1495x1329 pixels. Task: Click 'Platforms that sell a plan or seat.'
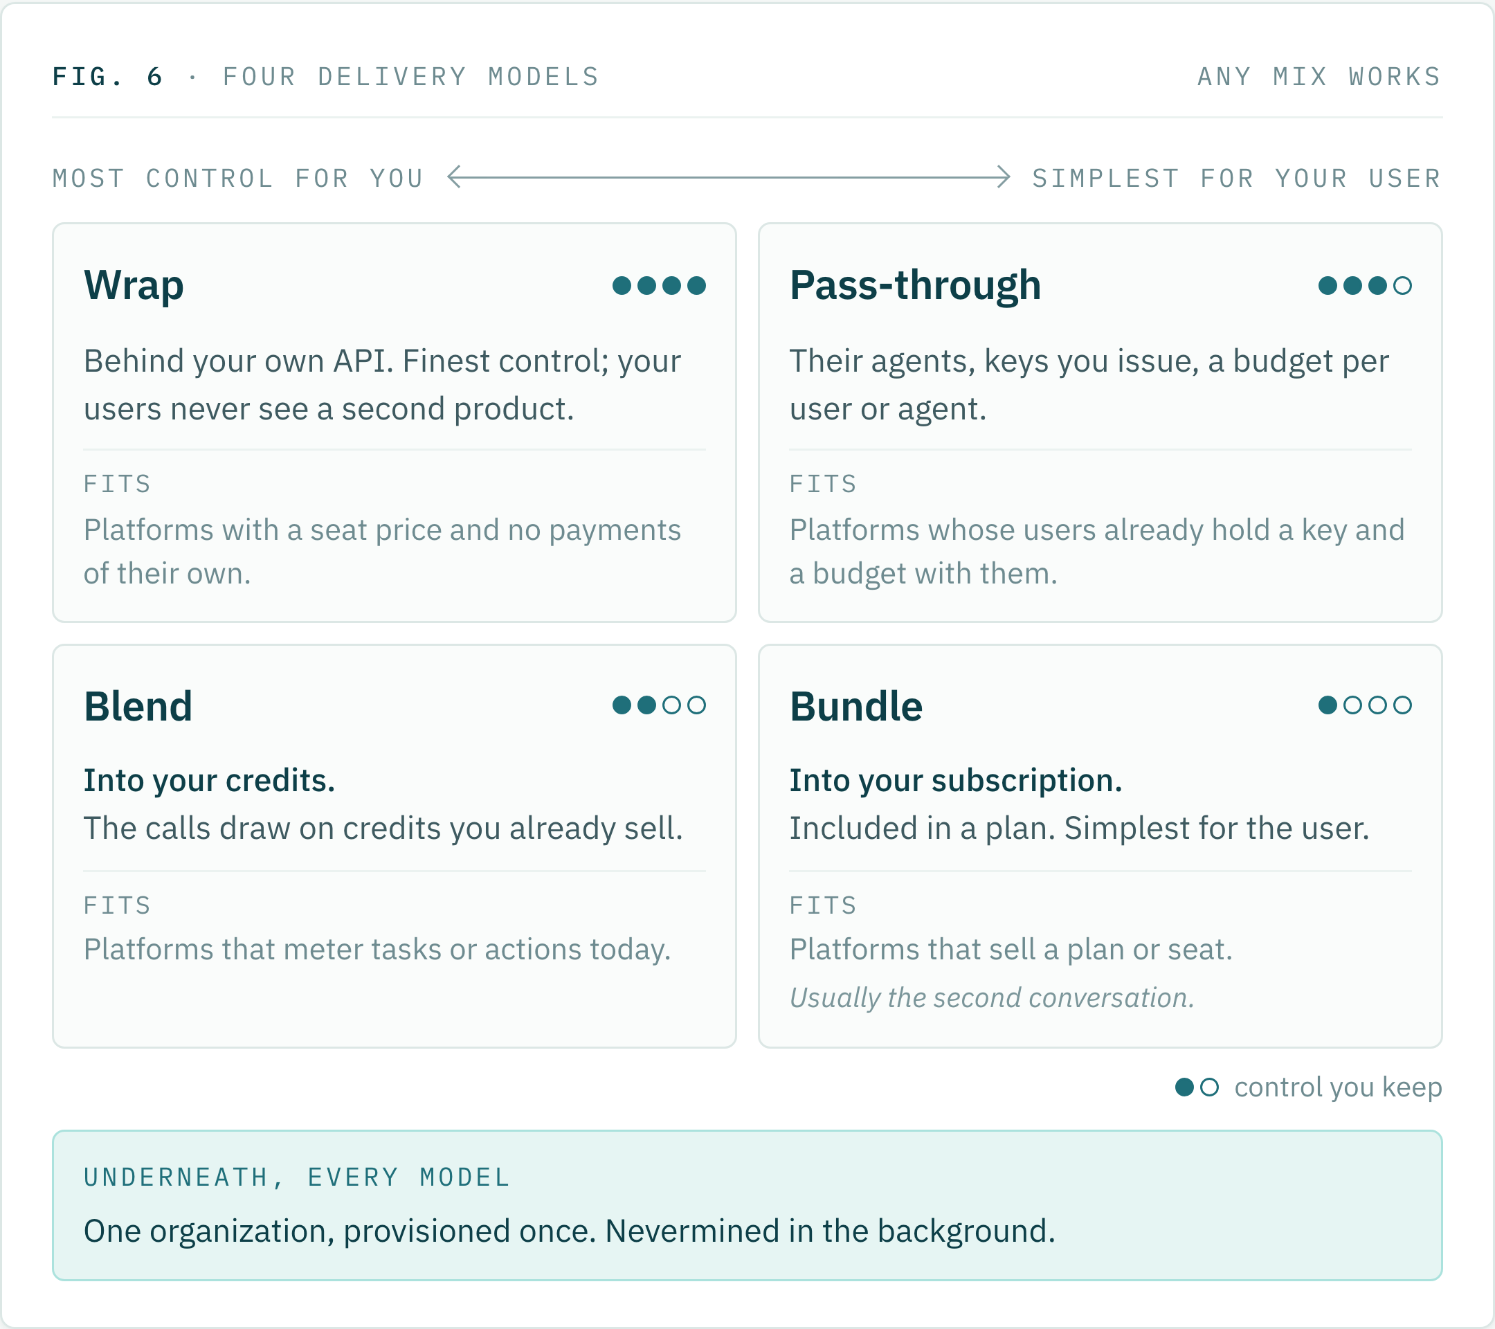click(1011, 950)
